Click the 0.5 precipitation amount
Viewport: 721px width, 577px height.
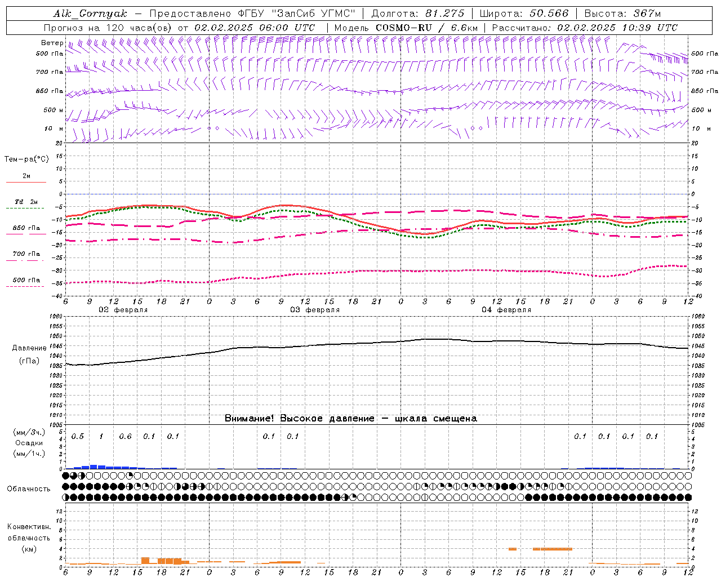point(78,437)
